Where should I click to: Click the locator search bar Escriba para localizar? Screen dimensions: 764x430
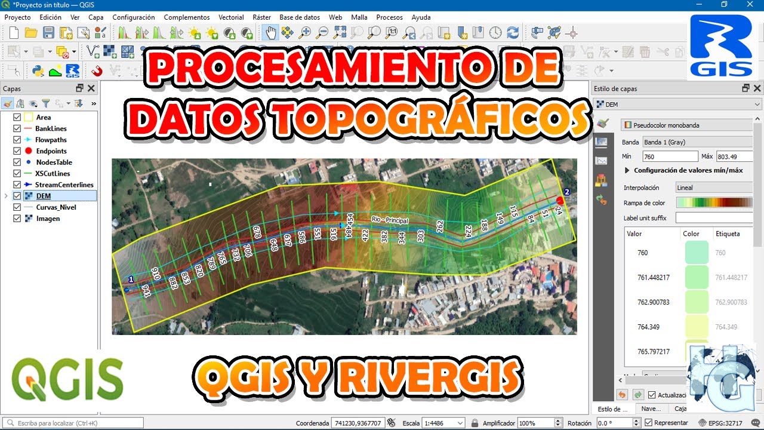tap(73, 423)
